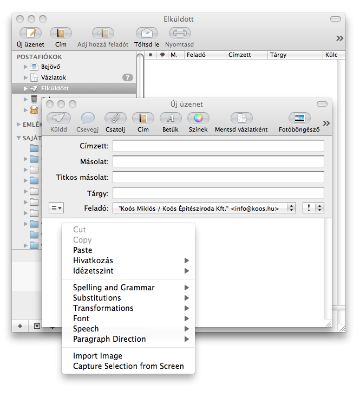
Task: Open the Paragraph Direction submenu
Action: click(x=128, y=339)
